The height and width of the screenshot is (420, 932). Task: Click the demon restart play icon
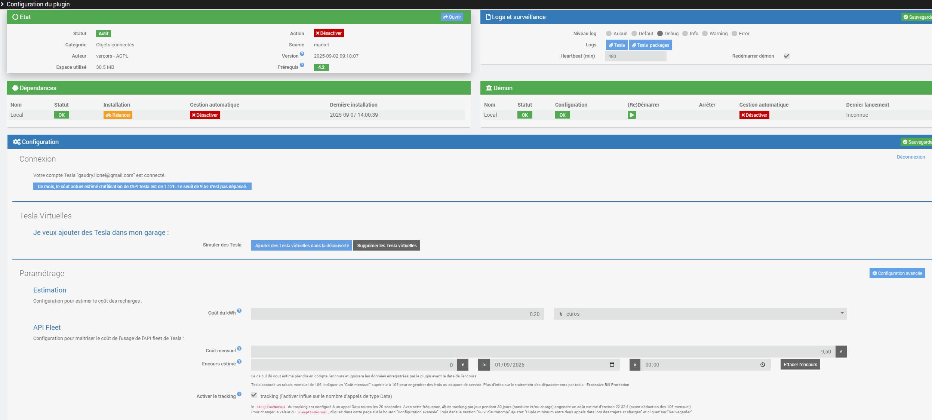(631, 115)
